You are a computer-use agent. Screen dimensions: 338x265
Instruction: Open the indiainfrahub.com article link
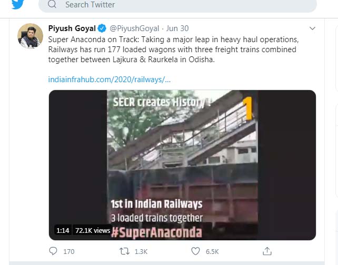[x=109, y=79]
